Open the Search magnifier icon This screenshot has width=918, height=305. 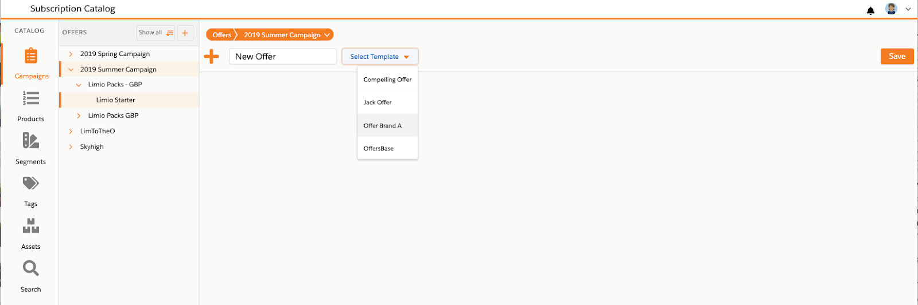click(x=31, y=268)
